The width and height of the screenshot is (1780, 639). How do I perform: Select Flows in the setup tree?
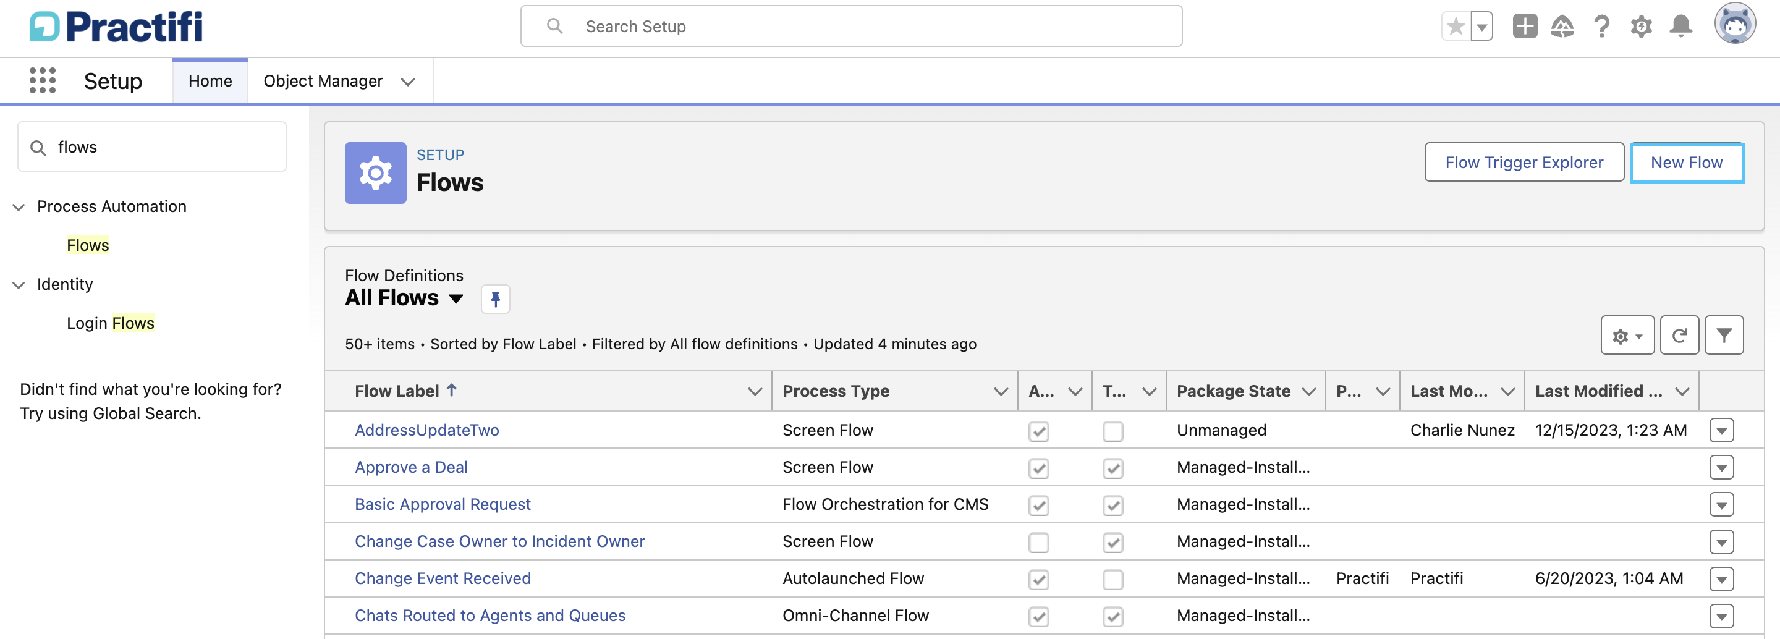(88, 245)
